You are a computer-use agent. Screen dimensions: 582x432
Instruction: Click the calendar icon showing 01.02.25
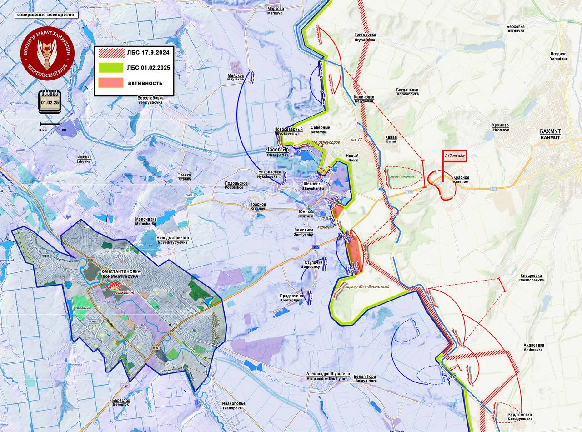point(50,101)
